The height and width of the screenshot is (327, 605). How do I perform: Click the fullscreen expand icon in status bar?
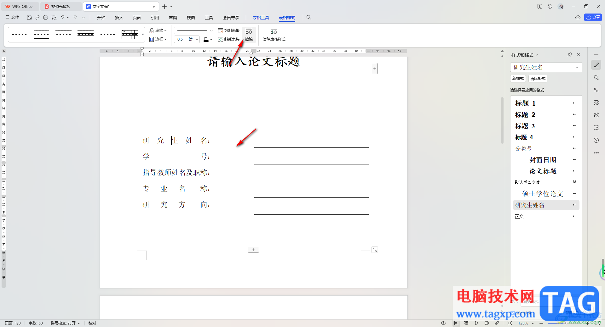click(x=598, y=323)
